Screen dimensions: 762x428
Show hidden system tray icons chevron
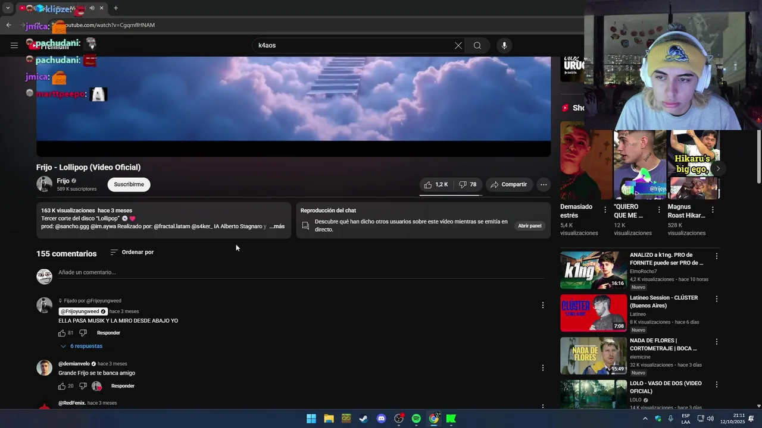[x=645, y=418]
